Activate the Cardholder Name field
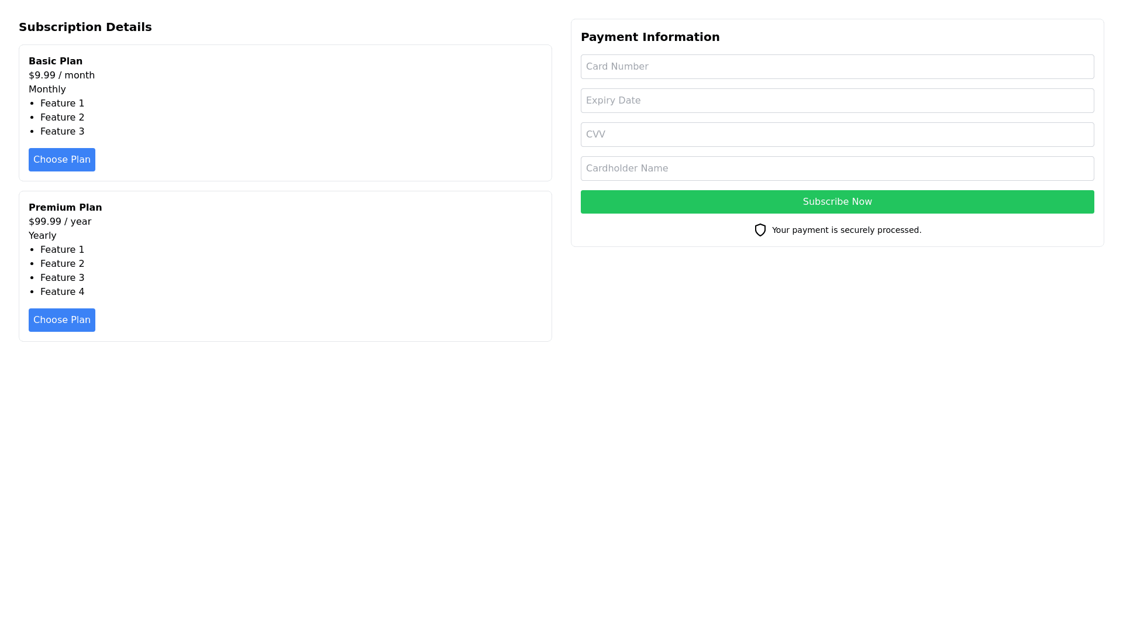The width and height of the screenshot is (1123, 632). tap(837, 169)
